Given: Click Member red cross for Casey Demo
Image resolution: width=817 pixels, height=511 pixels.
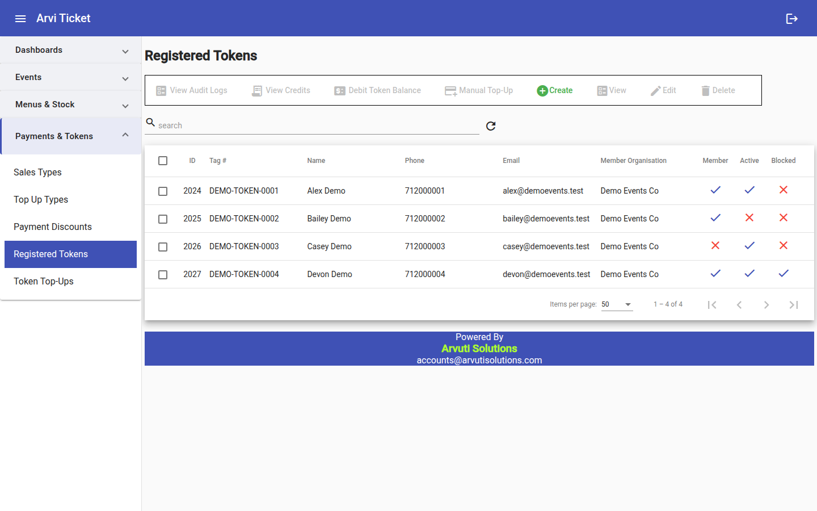Looking at the screenshot, I should (715, 245).
